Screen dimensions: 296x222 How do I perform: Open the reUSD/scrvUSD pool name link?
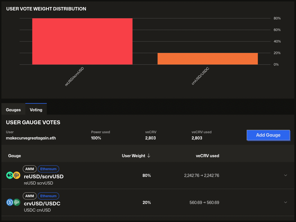44,177
